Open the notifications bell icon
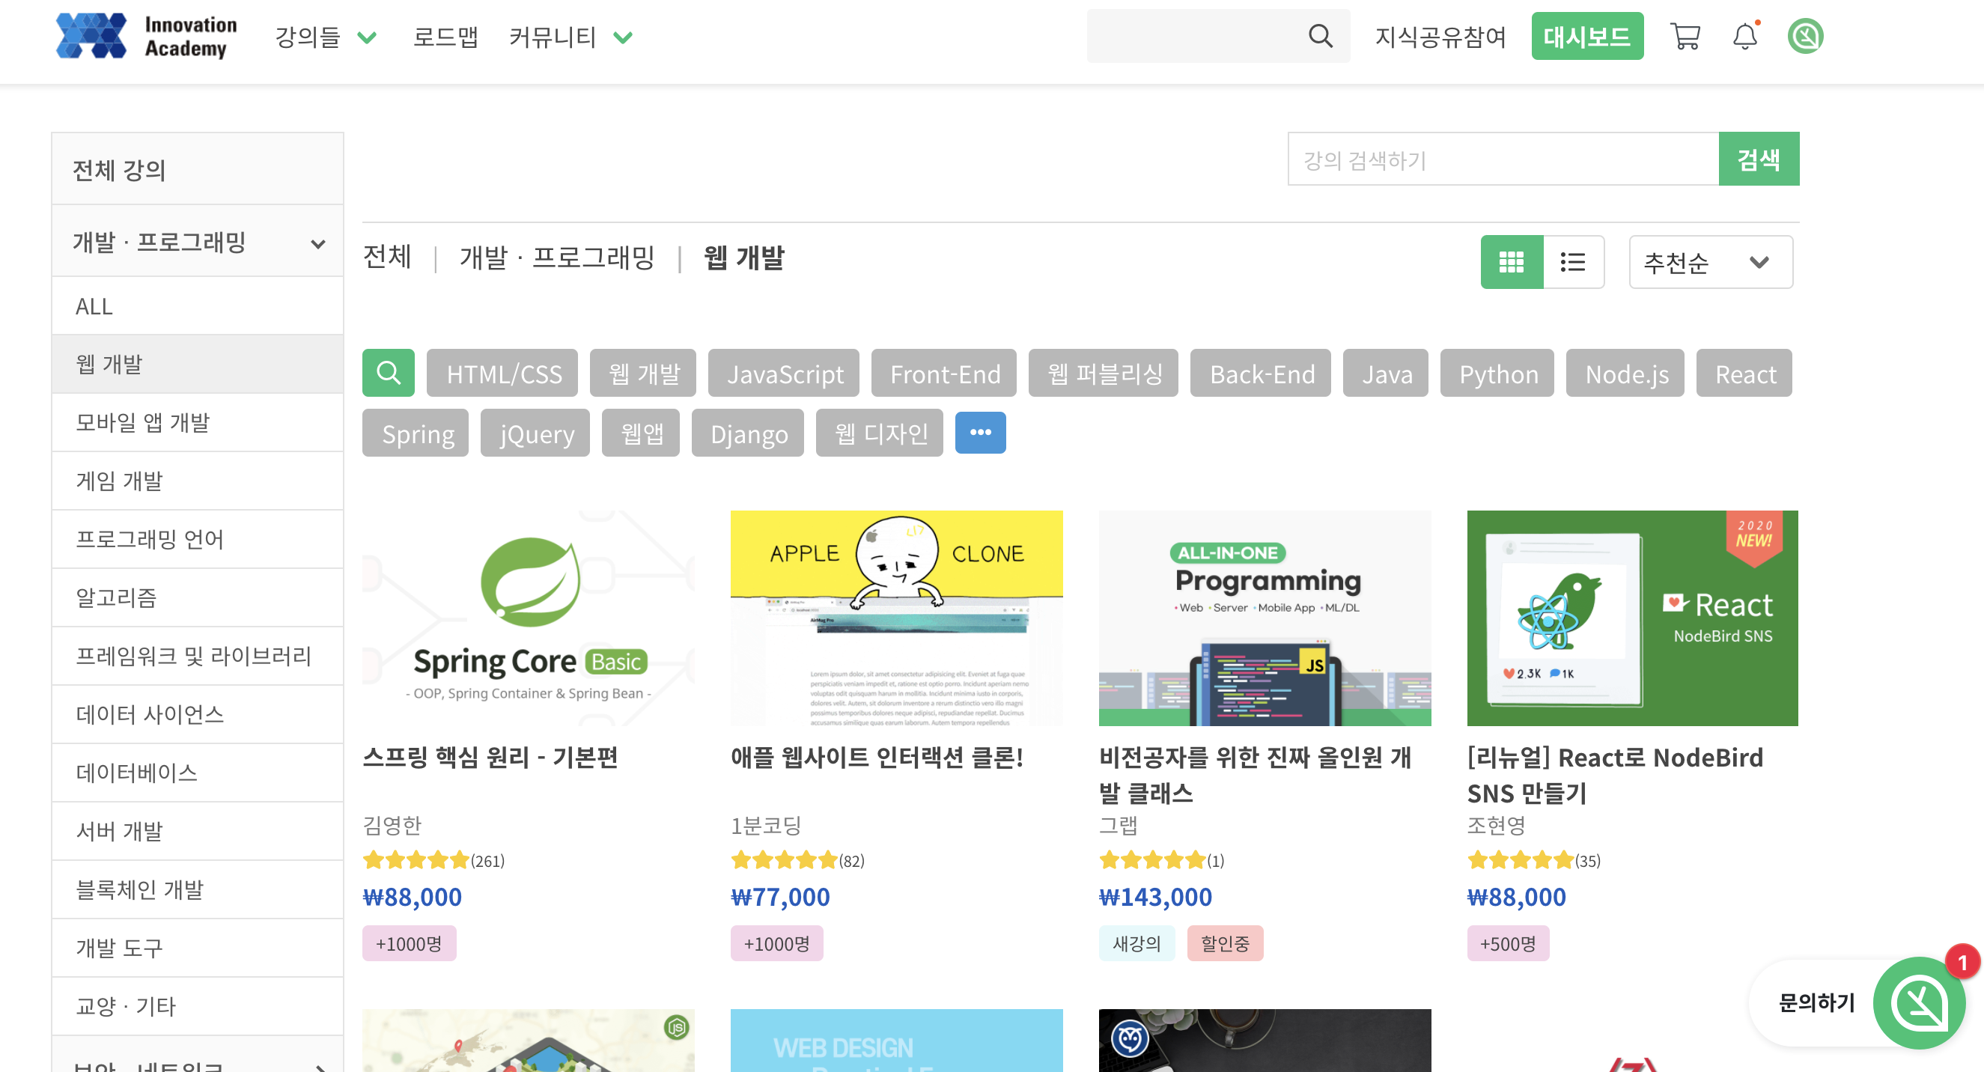Image resolution: width=1984 pixels, height=1072 pixels. pyautogui.click(x=1744, y=36)
